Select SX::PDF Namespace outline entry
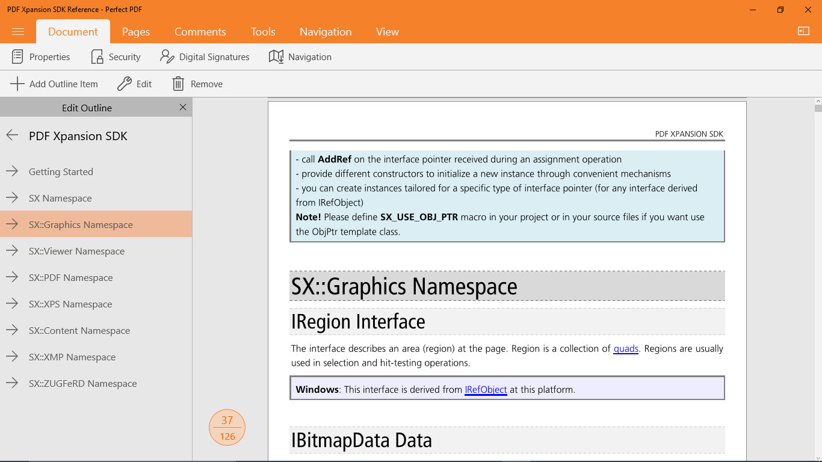 click(71, 277)
